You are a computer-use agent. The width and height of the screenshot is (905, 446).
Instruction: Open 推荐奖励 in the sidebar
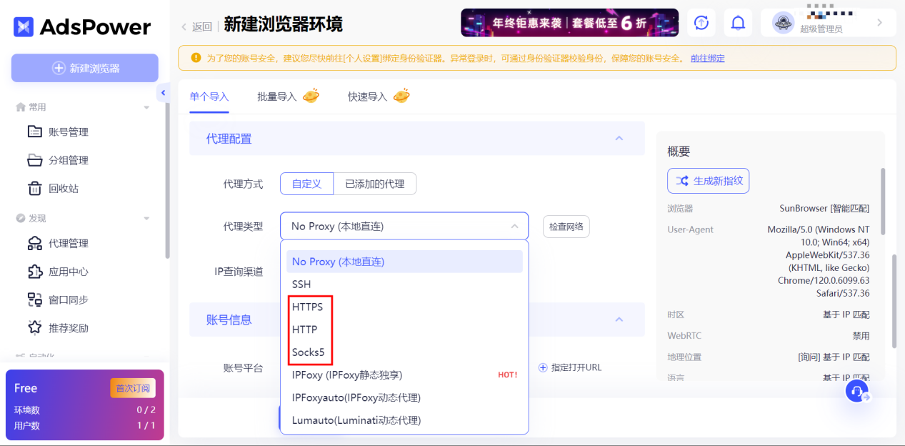click(x=69, y=328)
